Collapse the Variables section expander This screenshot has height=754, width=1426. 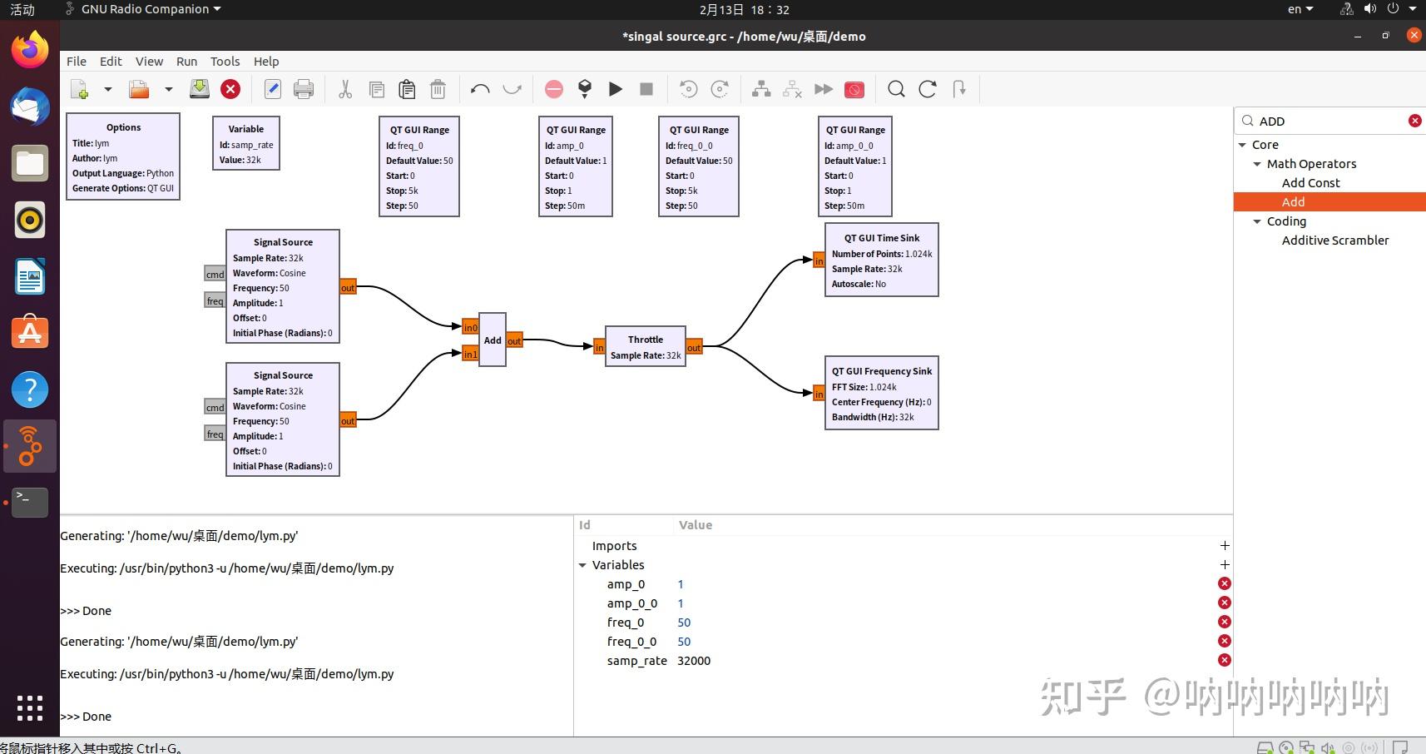(x=582, y=565)
